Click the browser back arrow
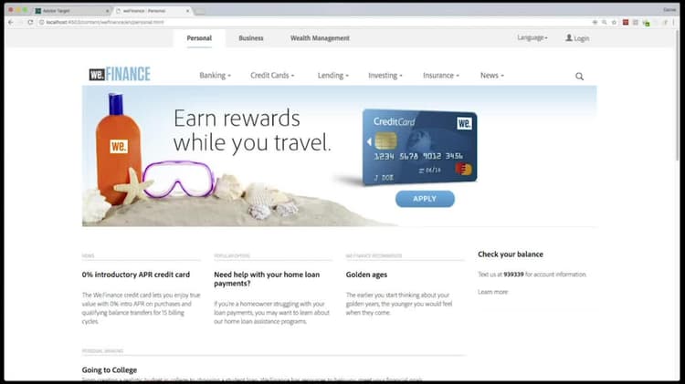The width and height of the screenshot is (685, 384). pos(11,22)
